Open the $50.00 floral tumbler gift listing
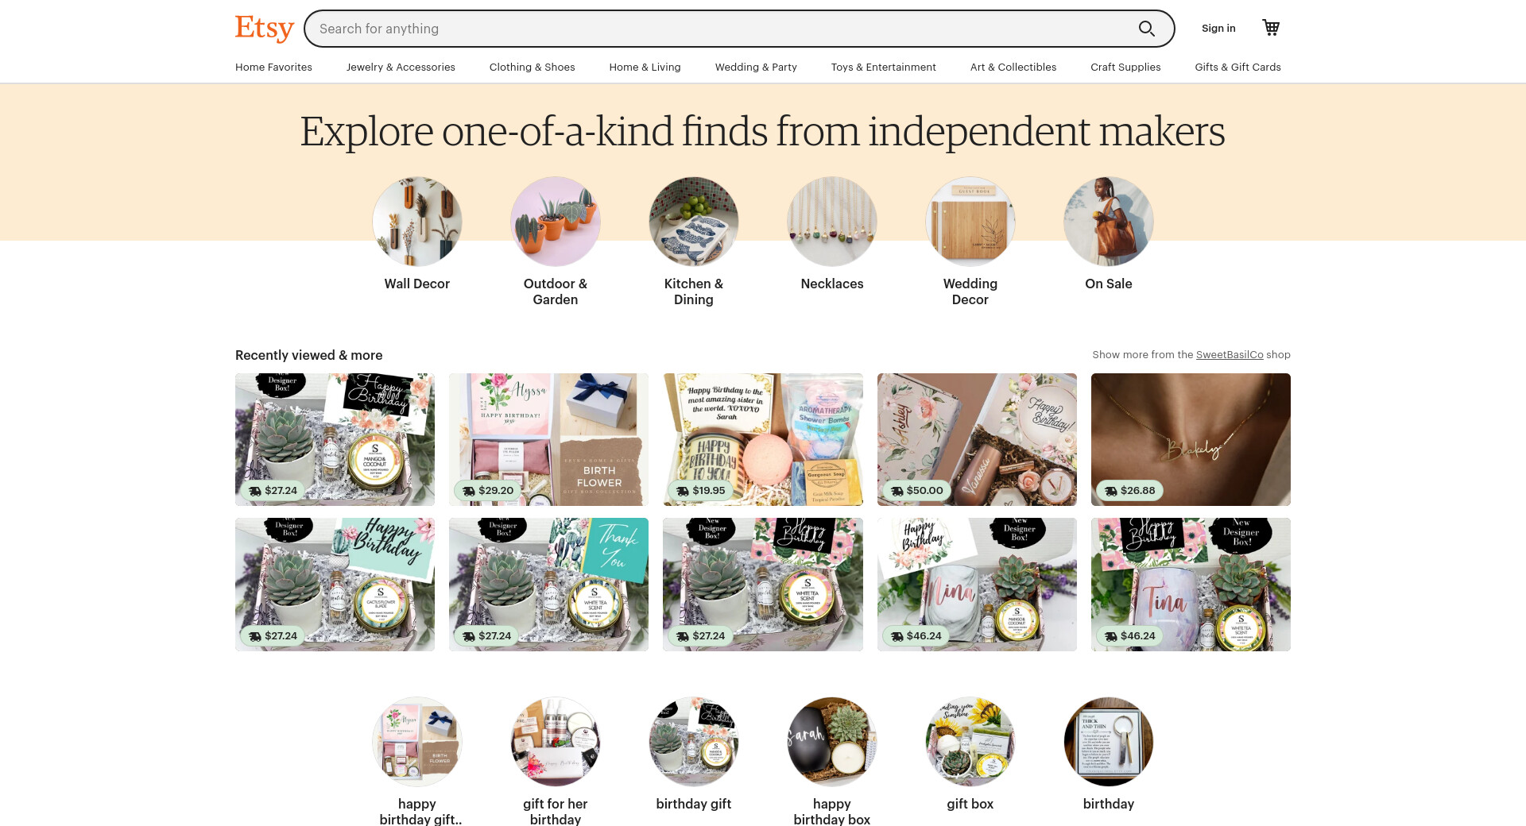The height and width of the screenshot is (826, 1526). coord(977,439)
